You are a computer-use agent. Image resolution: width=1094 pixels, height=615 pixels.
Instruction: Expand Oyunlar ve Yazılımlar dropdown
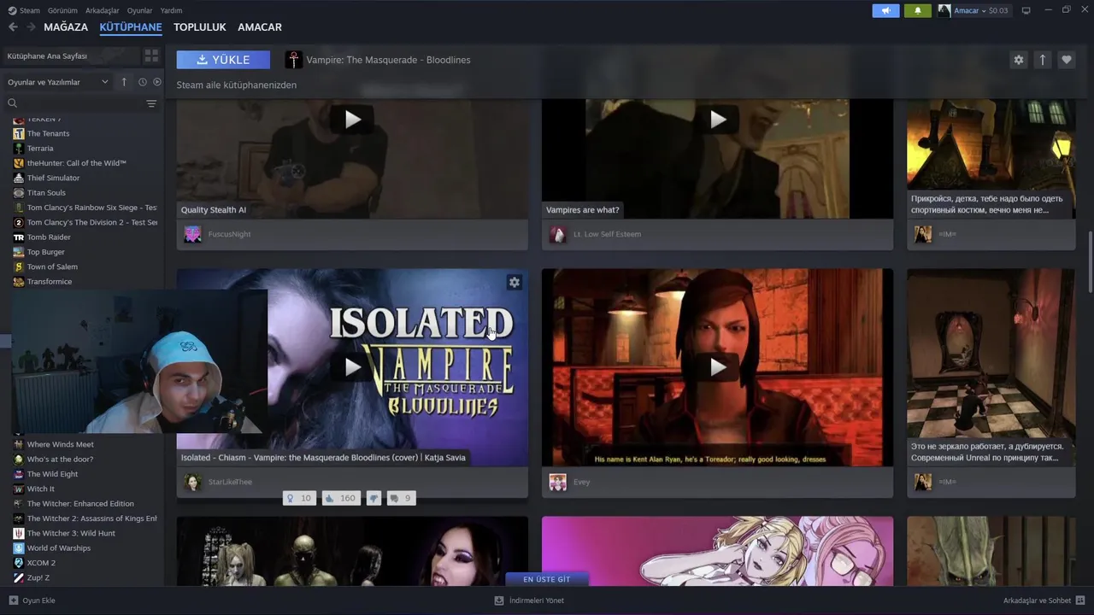click(58, 82)
